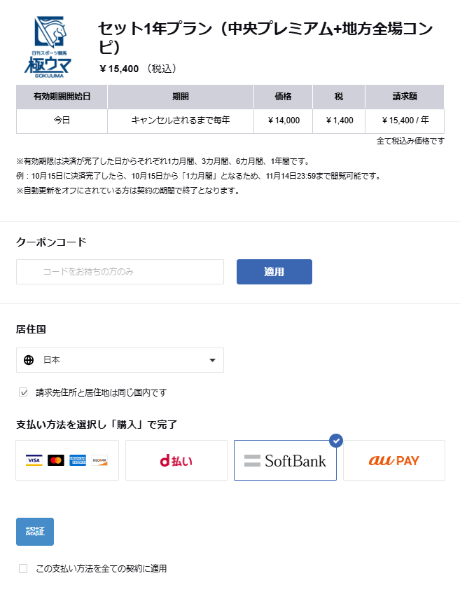
Task: Click the American Express card icon
Action: (78, 460)
